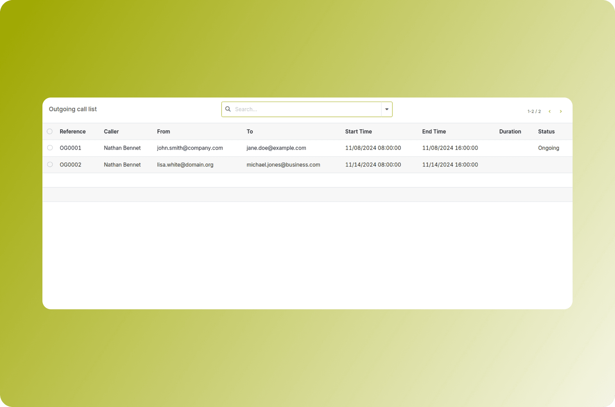Click the 1-2 / 2 pager counter
The image size is (615, 407).
pos(534,111)
